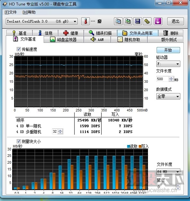Click the sequential read value 25496 KB/秒
Screen dimensions: 190x201
(x=89, y=120)
